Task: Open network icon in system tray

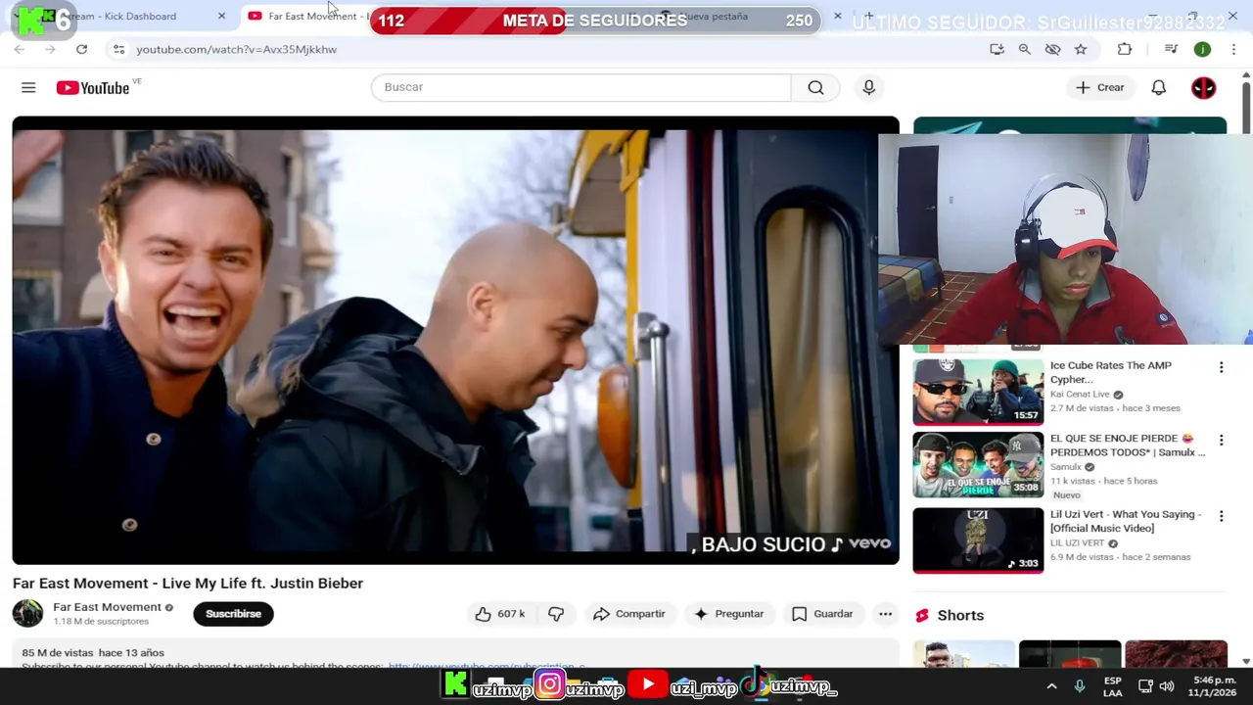Action: pos(1144,686)
